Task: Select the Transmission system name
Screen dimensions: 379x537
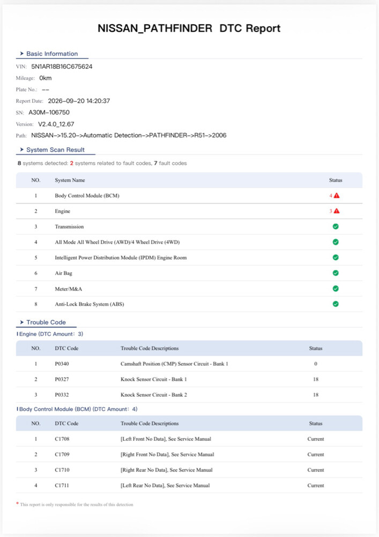Action: [x=69, y=227]
